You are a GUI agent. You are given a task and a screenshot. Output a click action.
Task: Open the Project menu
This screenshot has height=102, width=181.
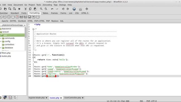32,5
